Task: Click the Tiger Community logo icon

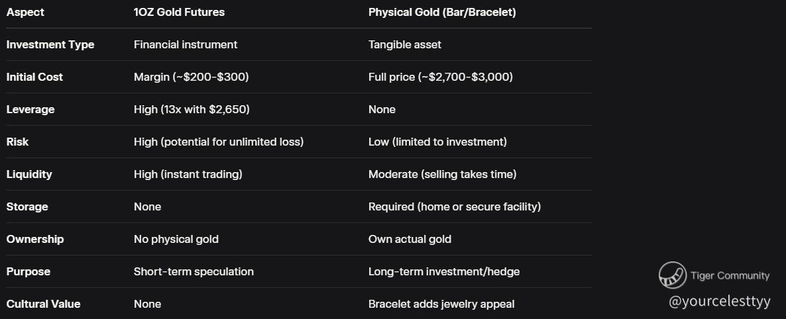Action: 672,275
